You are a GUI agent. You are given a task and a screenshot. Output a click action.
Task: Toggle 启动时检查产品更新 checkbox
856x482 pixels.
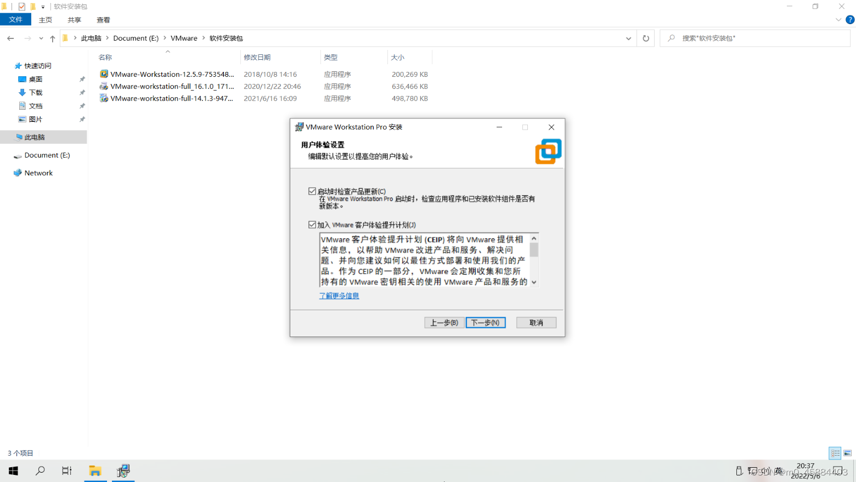point(312,191)
